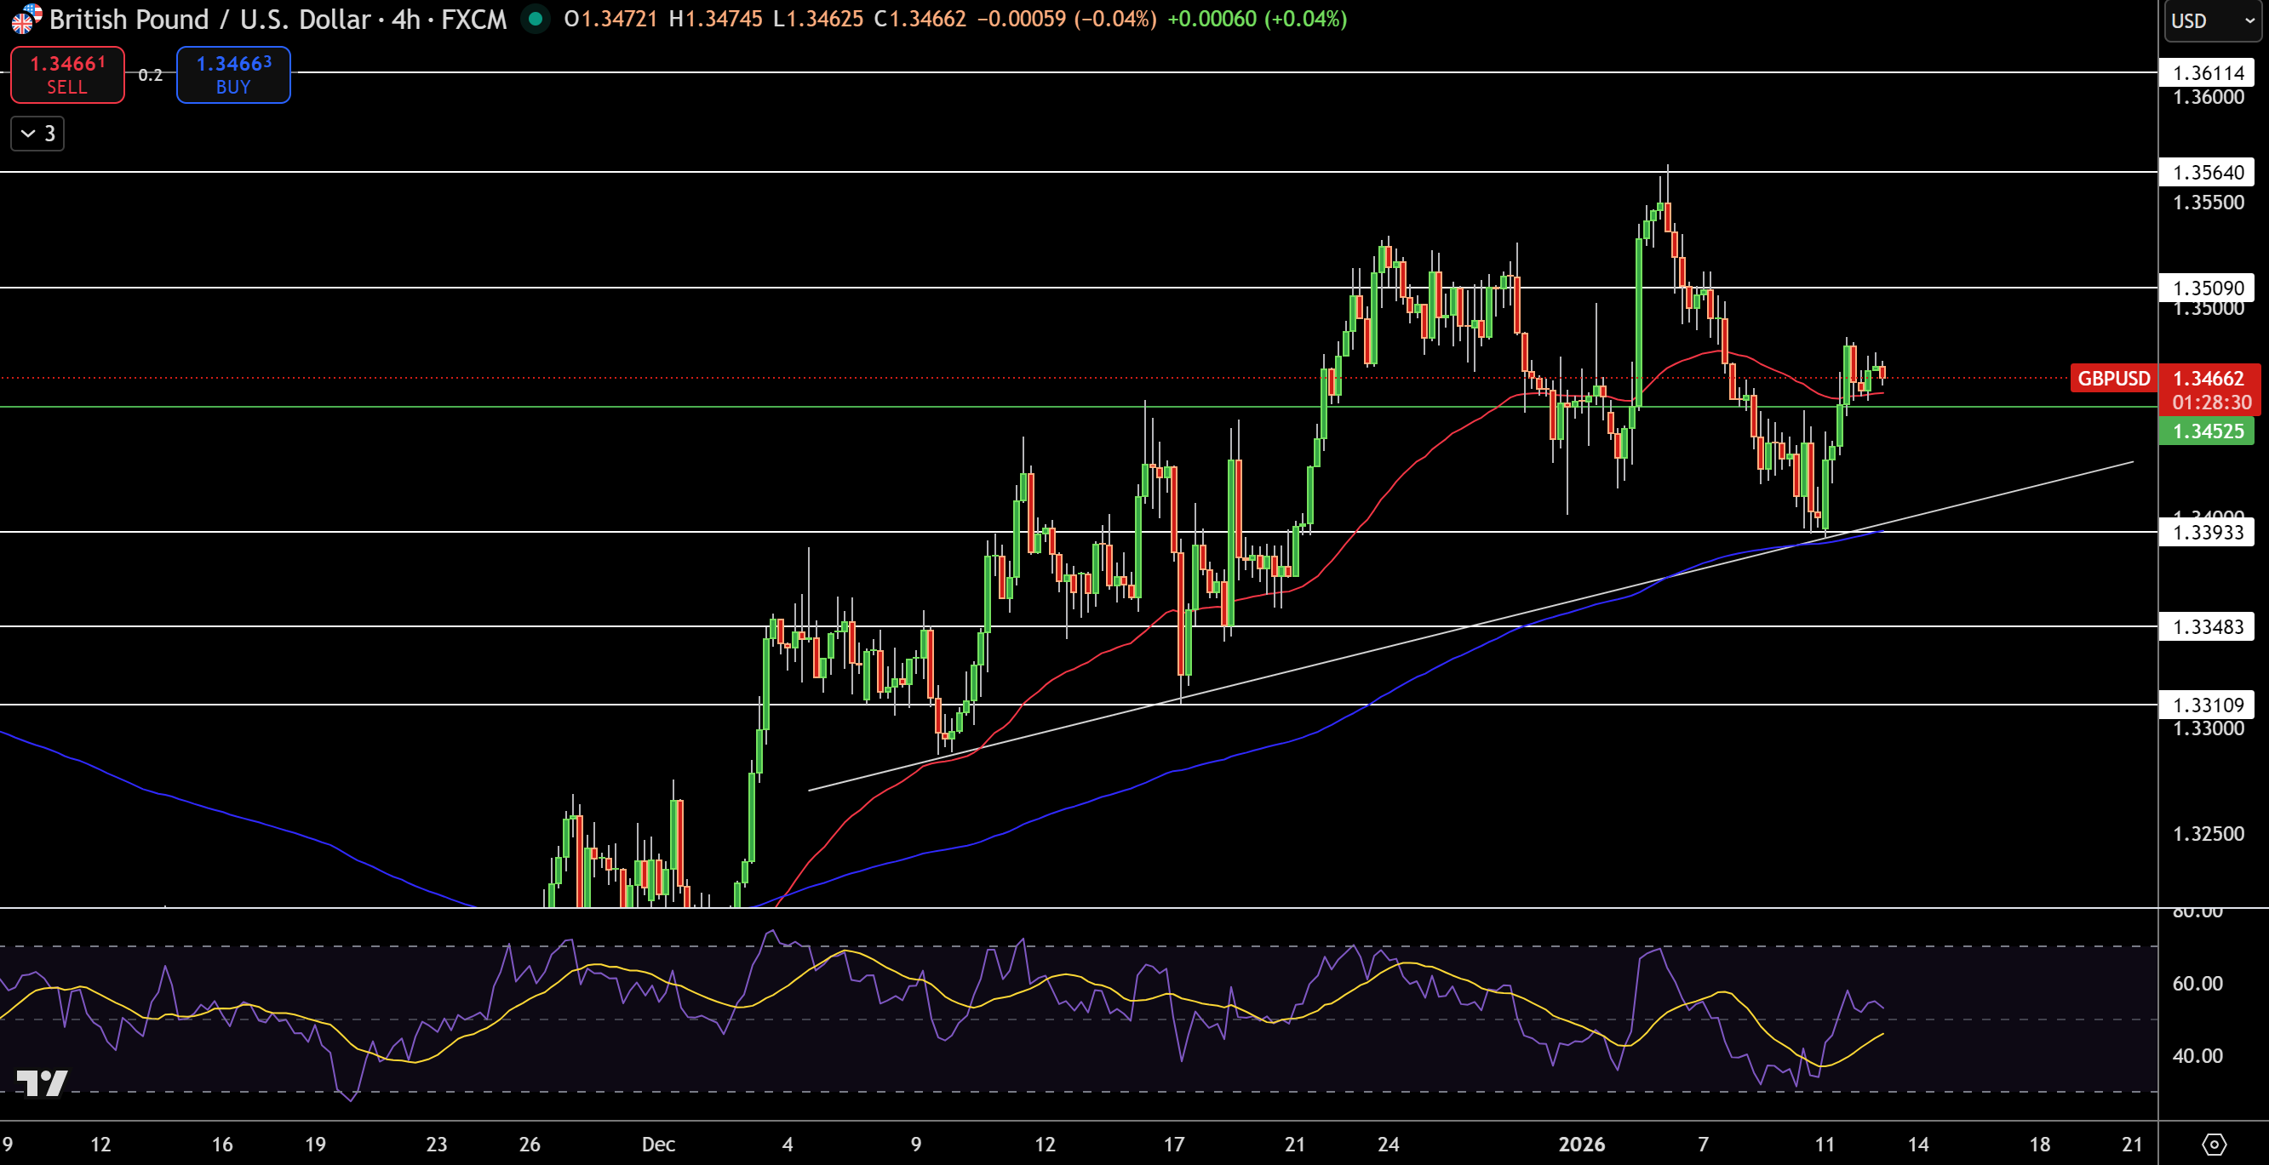Select the 1.36114 horizontal line price label
The image size is (2269, 1165).
coord(2208,73)
